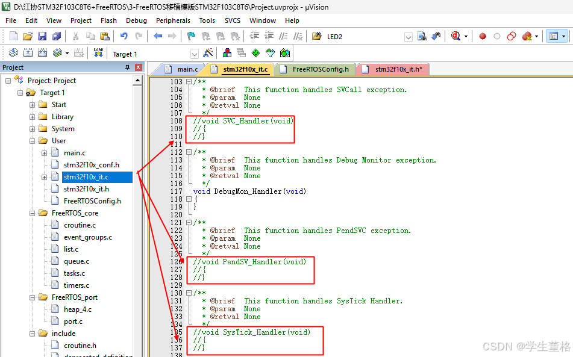This screenshot has width=573, height=357.
Task: Select port.c in project tree
Action: (73, 321)
